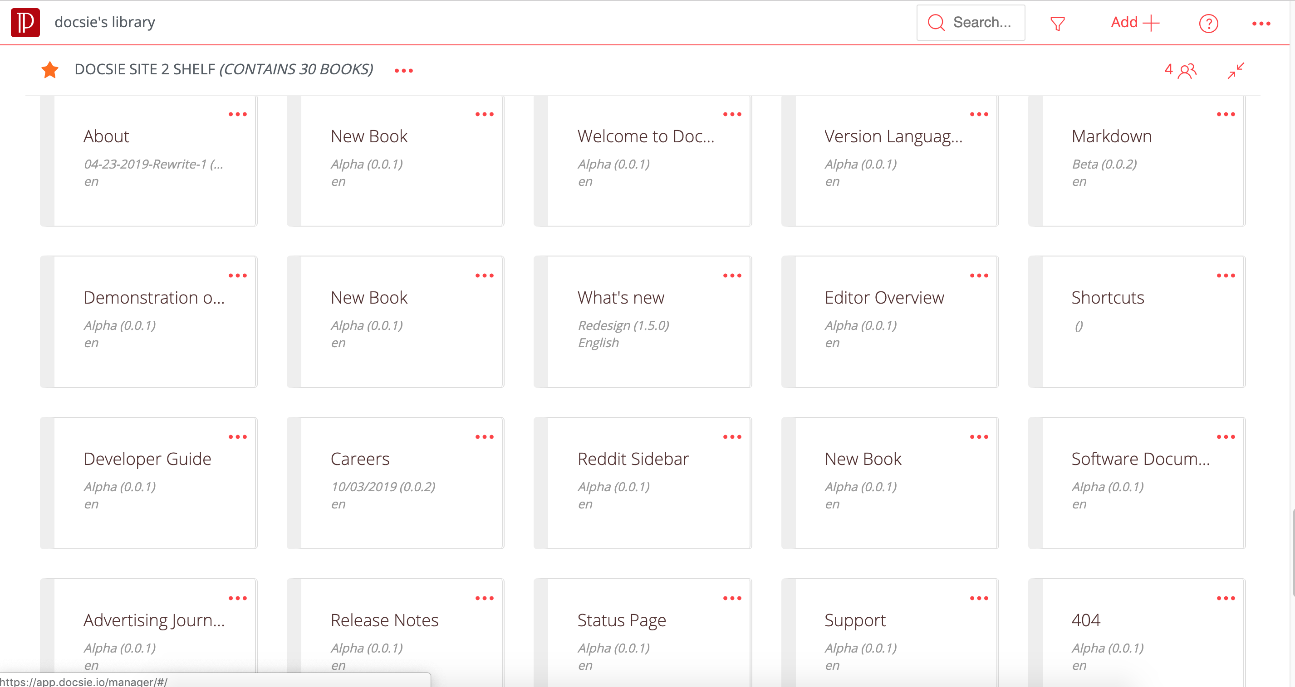Click the Search input field

pos(970,23)
